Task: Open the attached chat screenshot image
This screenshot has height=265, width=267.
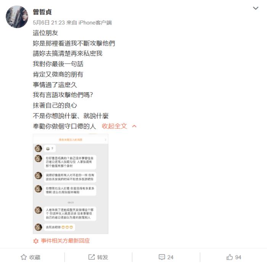Action: 71,184
